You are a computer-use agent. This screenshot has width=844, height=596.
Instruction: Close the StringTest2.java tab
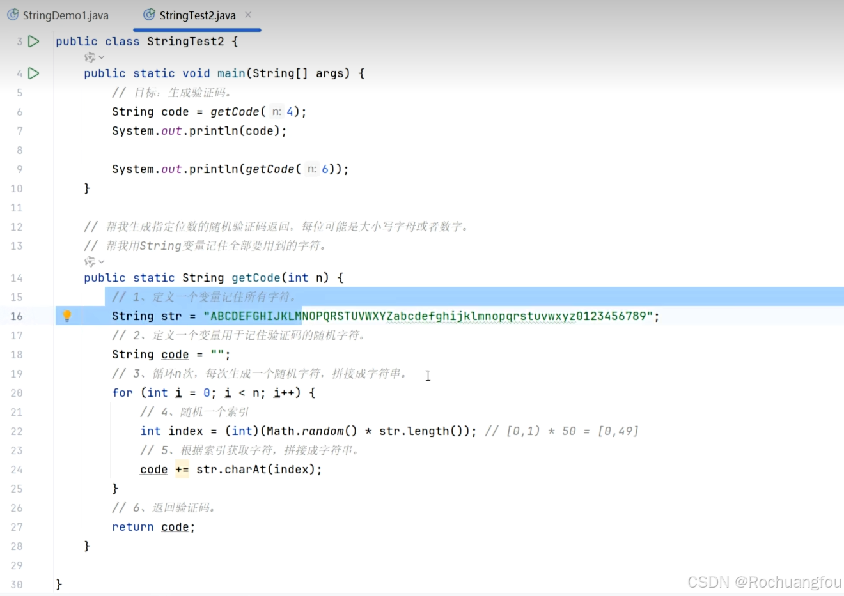click(248, 15)
